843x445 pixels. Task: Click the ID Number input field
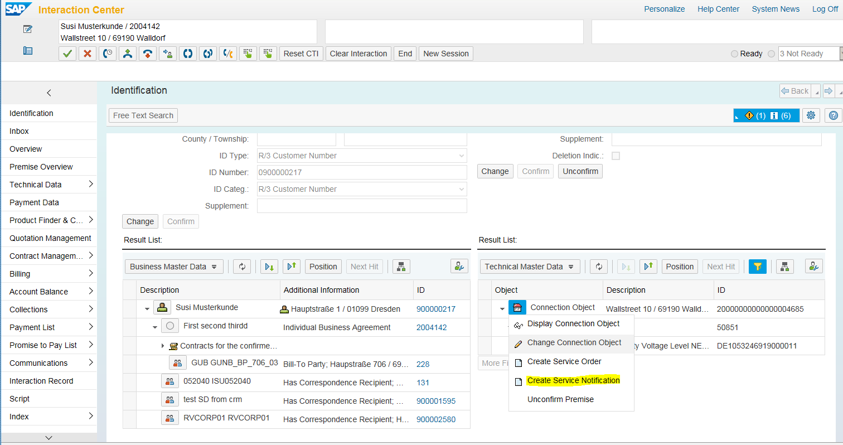pyautogui.click(x=362, y=172)
